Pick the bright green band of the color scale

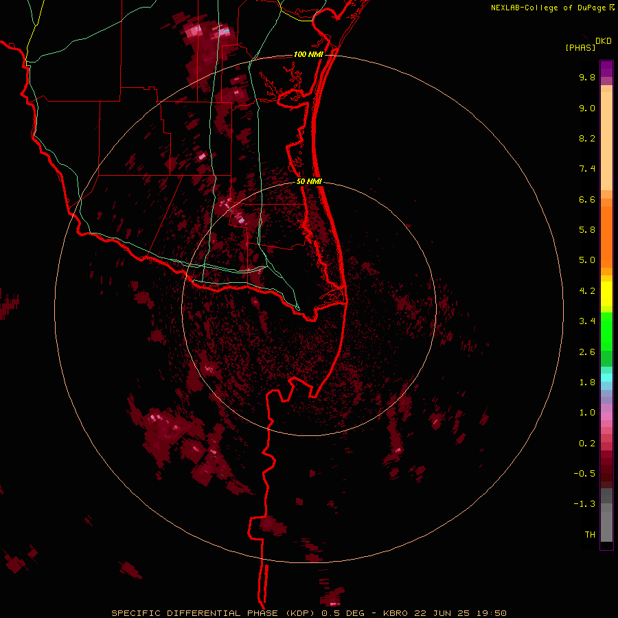coord(606,332)
